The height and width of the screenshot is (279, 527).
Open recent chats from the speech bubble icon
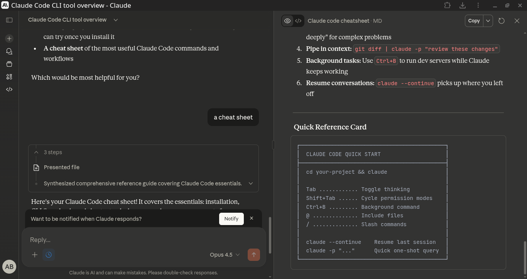click(9, 51)
